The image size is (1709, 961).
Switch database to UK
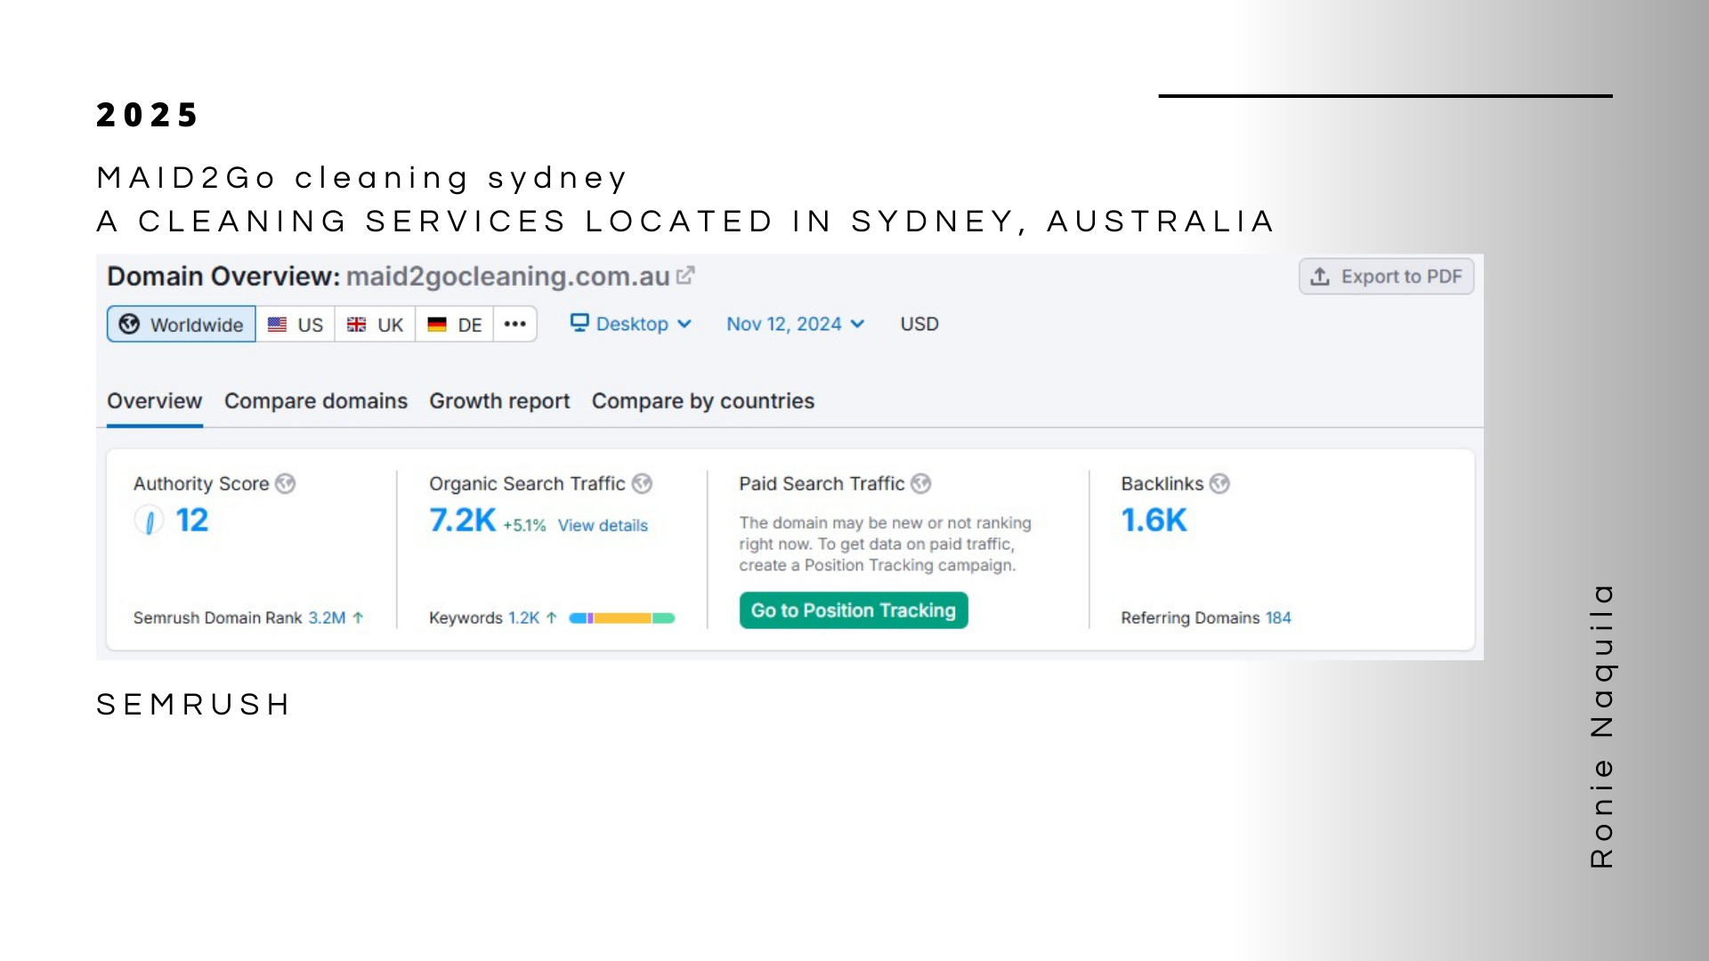click(375, 324)
